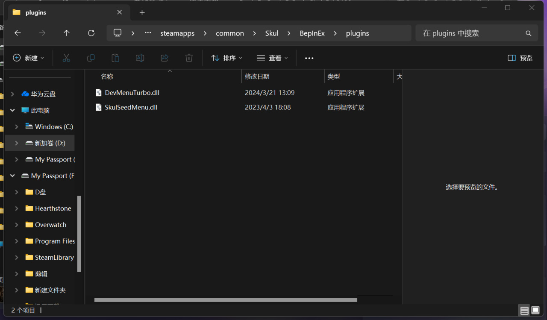Expand chevron after Skul in address bar
The width and height of the screenshot is (547, 320).
pyautogui.click(x=289, y=33)
